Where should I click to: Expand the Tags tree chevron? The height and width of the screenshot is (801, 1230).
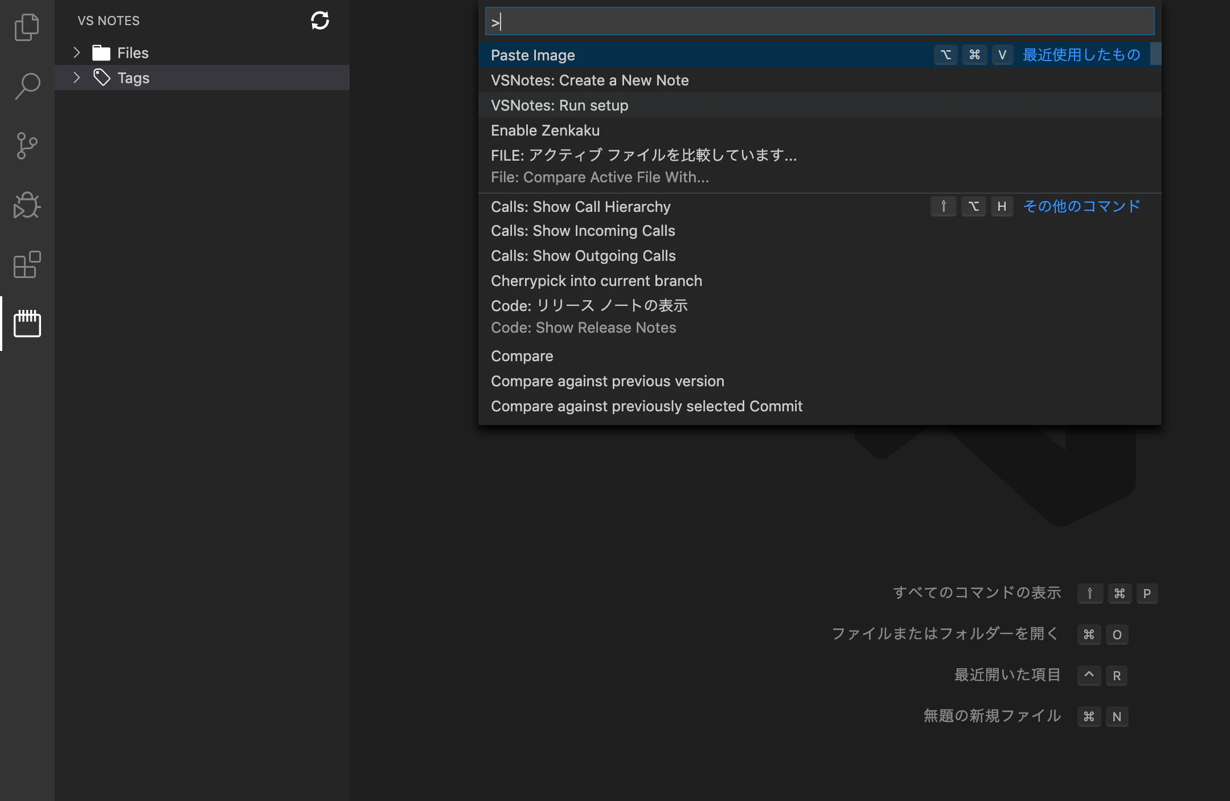pos(77,77)
